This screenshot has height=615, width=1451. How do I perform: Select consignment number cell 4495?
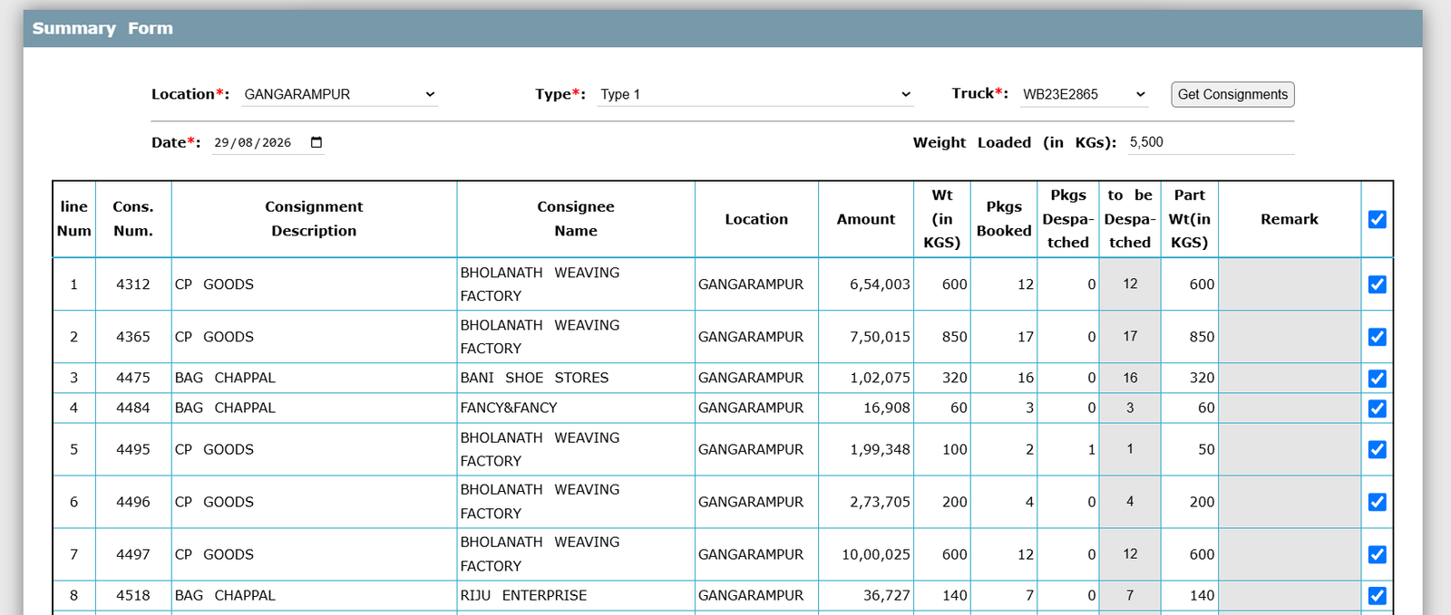click(x=133, y=449)
